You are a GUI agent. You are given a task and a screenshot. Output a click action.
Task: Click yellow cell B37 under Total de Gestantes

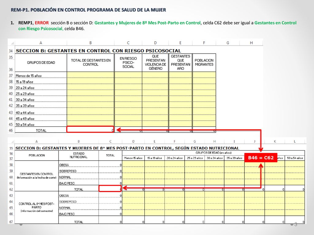(x=90, y=75)
